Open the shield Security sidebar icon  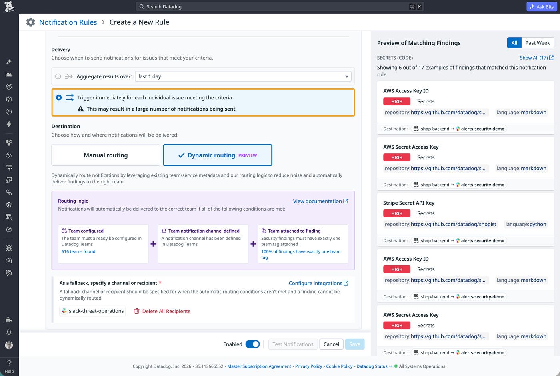(x=9, y=205)
